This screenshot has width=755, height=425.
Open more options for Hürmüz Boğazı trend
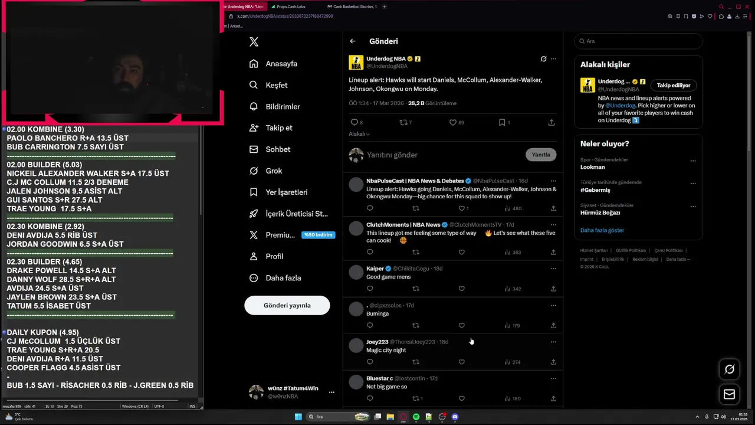(693, 206)
